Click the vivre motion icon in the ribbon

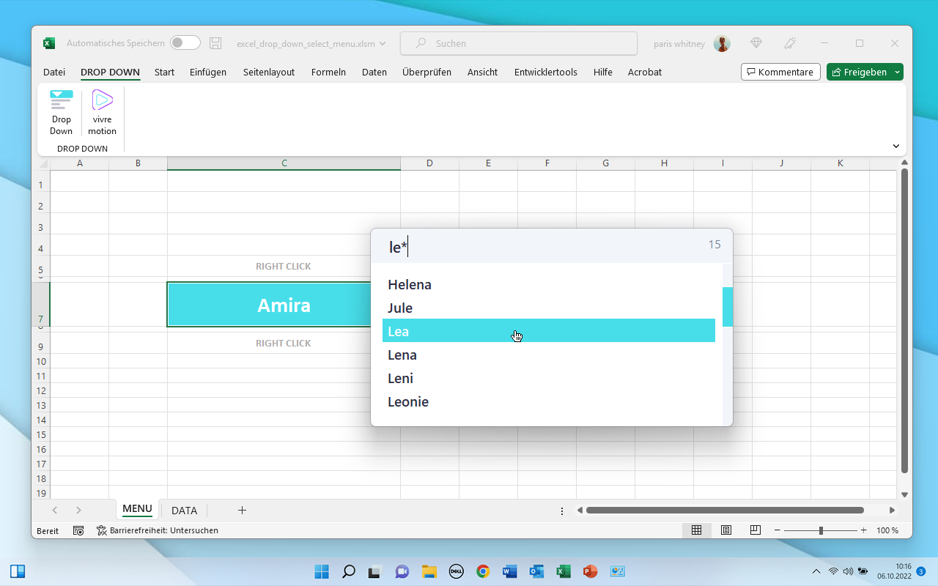pos(102,110)
